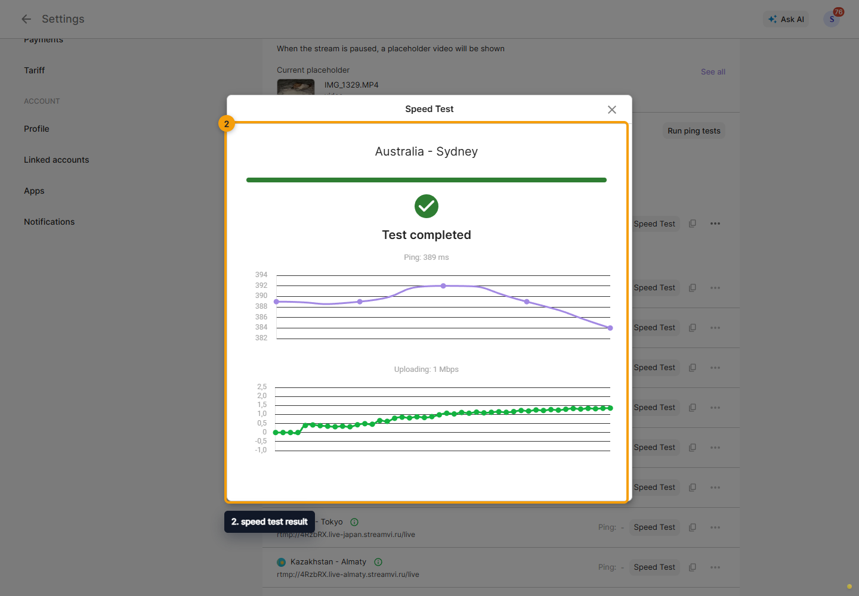Click the ACCOUNT sidebar heading
The width and height of the screenshot is (859, 596).
click(x=42, y=101)
